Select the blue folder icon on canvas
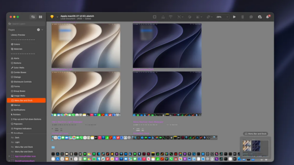294x165 pixels. coord(53,147)
